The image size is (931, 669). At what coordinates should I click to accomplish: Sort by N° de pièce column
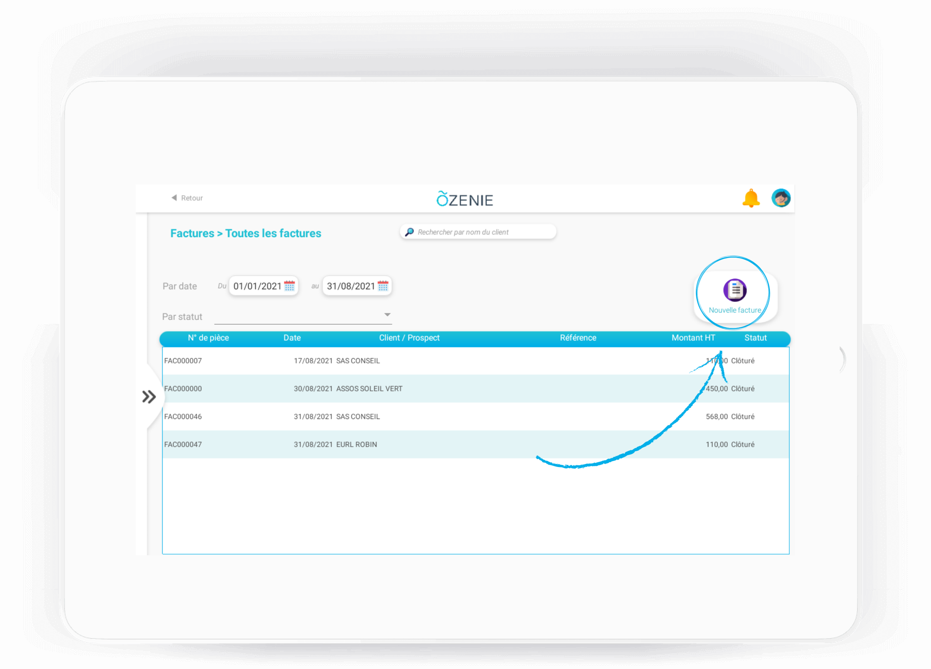(x=208, y=338)
